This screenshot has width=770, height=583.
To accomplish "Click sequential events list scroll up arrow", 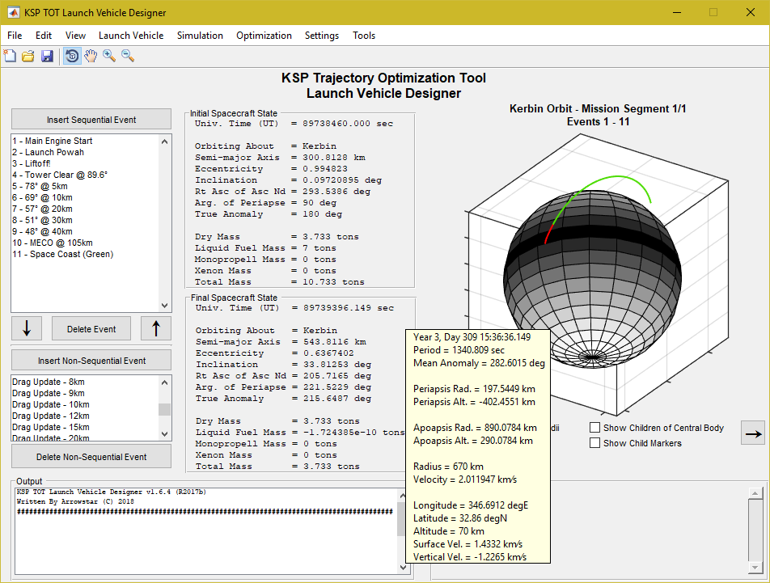I will pyautogui.click(x=164, y=142).
